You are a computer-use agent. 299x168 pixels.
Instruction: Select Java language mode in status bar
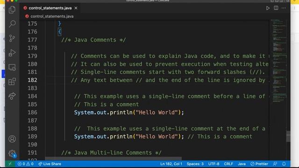(x=242, y=164)
